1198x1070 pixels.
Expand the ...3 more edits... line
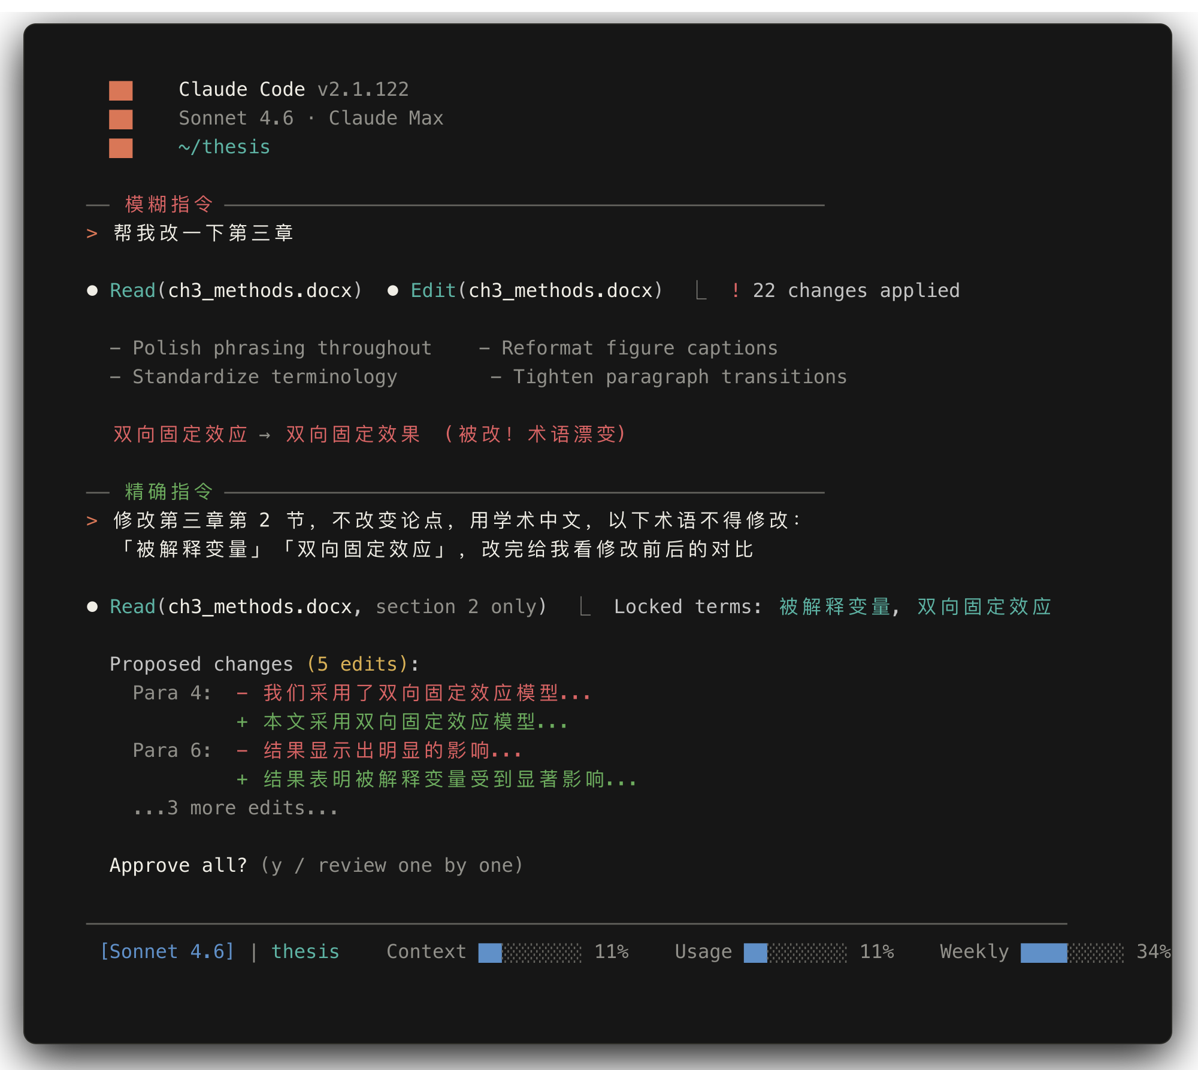[x=235, y=808]
